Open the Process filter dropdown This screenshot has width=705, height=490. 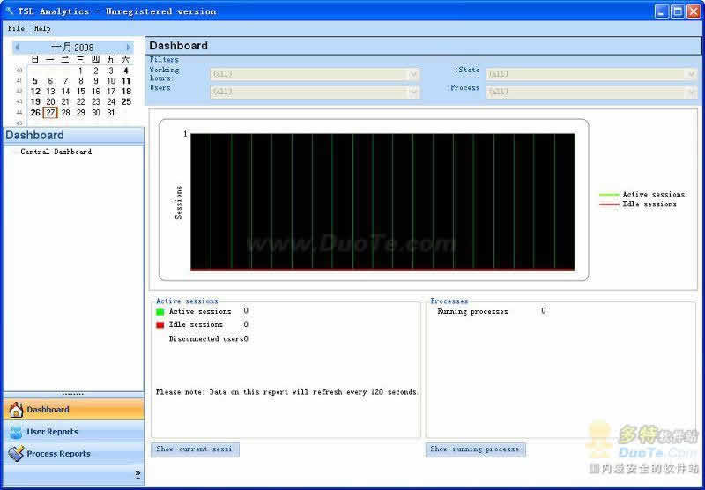point(591,92)
